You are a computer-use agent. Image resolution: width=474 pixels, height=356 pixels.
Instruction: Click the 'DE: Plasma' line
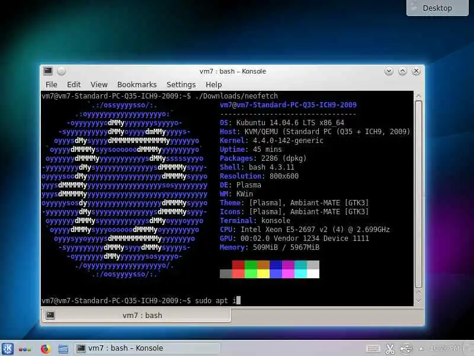click(x=241, y=185)
